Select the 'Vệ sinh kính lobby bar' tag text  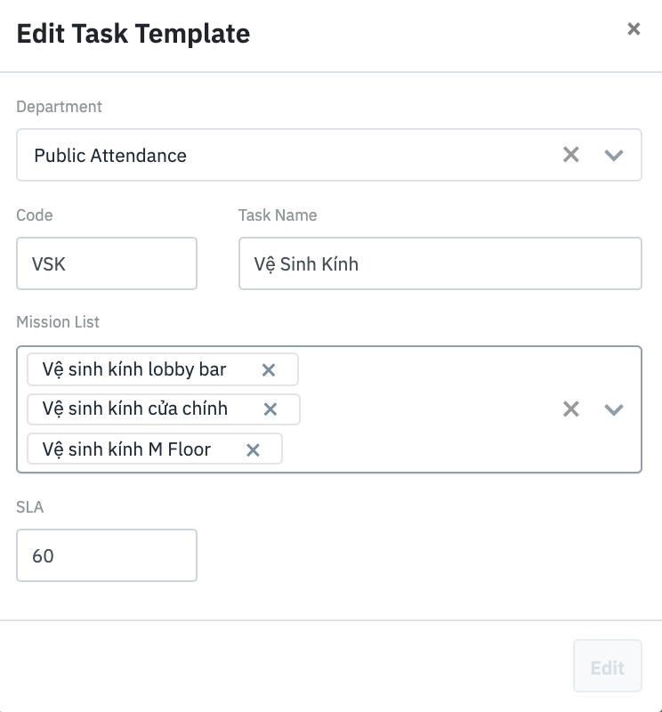134,369
